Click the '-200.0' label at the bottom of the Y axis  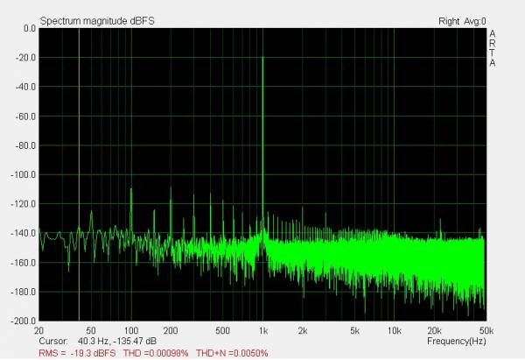23,321
